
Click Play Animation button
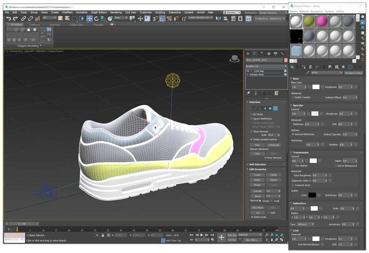(202, 235)
